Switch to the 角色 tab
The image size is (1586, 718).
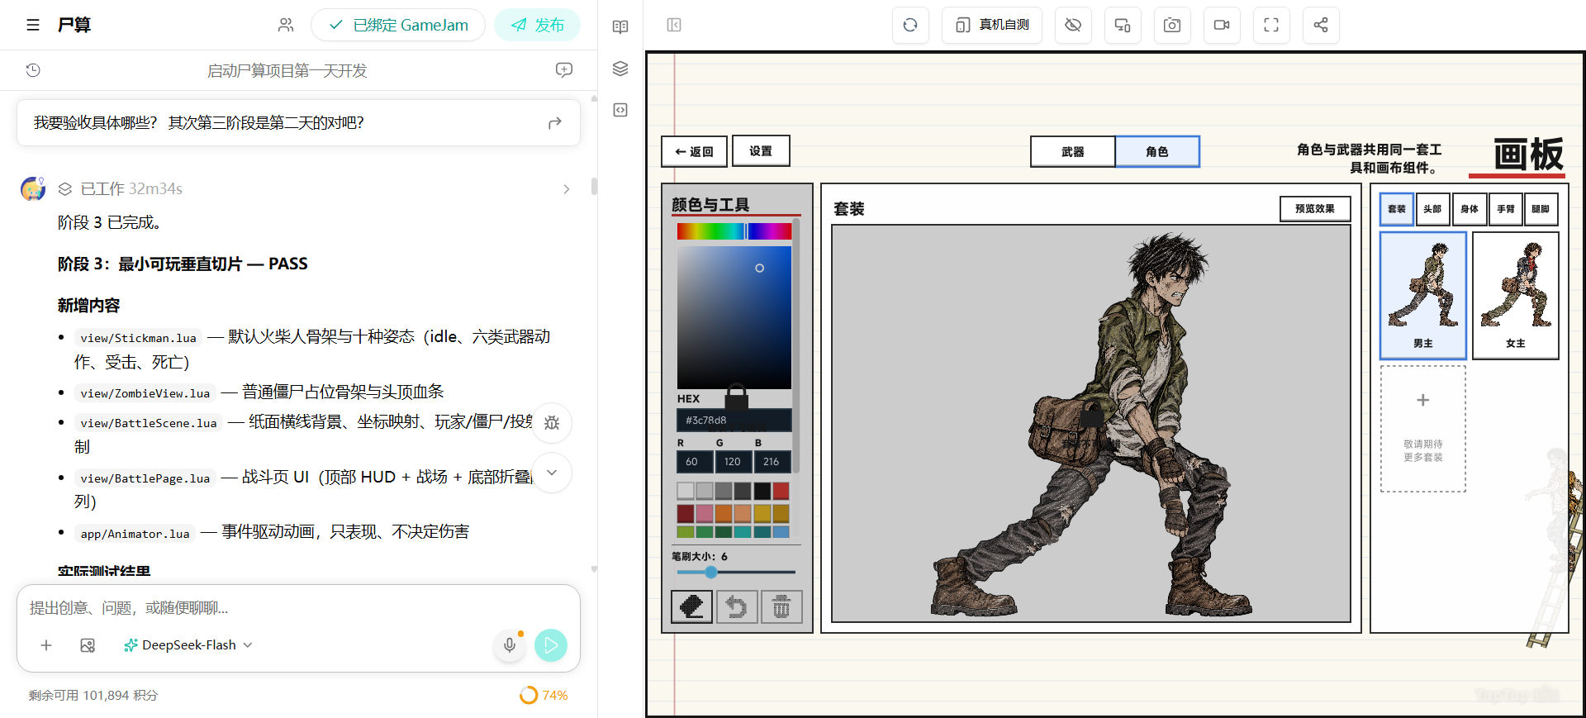point(1157,151)
